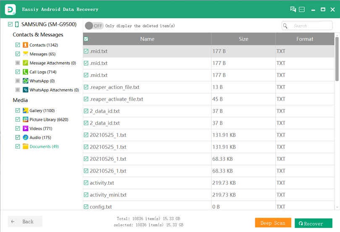This screenshot has height=232, width=340.
Task: Uncheck the Messages (65) checkbox
Action: pyautogui.click(x=18, y=54)
